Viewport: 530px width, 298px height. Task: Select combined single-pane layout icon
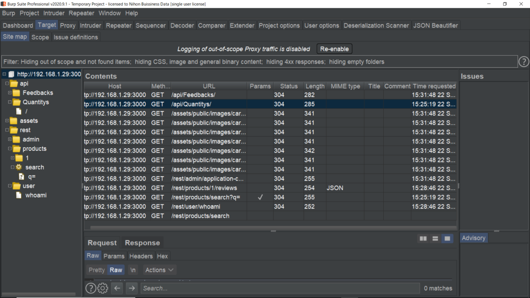(x=447, y=238)
